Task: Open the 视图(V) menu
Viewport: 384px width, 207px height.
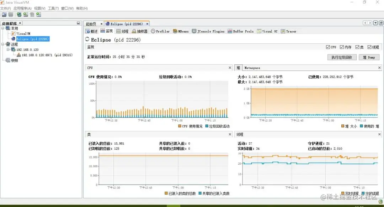Action: (40, 8)
